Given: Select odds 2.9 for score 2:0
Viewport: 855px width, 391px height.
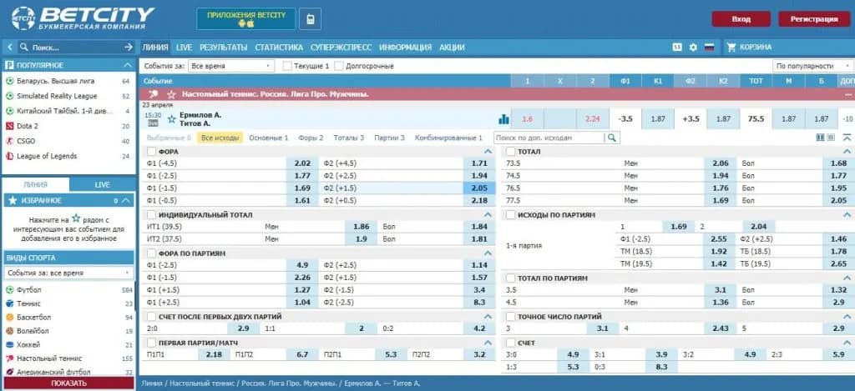Looking at the screenshot, I should tap(244, 329).
